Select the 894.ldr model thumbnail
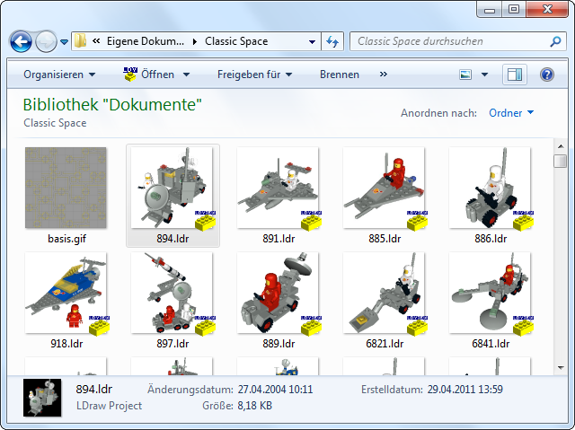The width and height of the screenshot is (575, 430). pyautogui.click(x=172, y=188)
